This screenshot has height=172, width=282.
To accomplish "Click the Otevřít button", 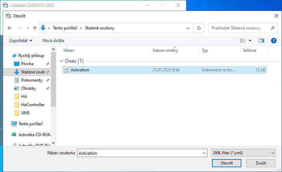I will pyautogui.click(x=227, y=163).
